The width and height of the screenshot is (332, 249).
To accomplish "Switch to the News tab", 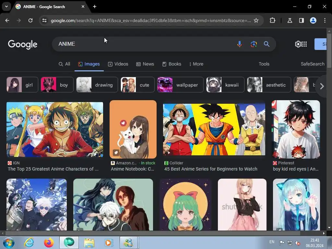I will [x=145, y=64].
